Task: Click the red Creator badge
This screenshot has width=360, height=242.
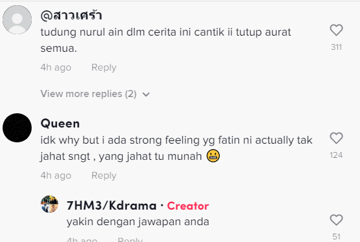Action: [188, 206]
